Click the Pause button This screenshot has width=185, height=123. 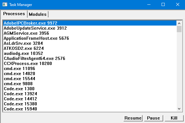pos(154,118)
